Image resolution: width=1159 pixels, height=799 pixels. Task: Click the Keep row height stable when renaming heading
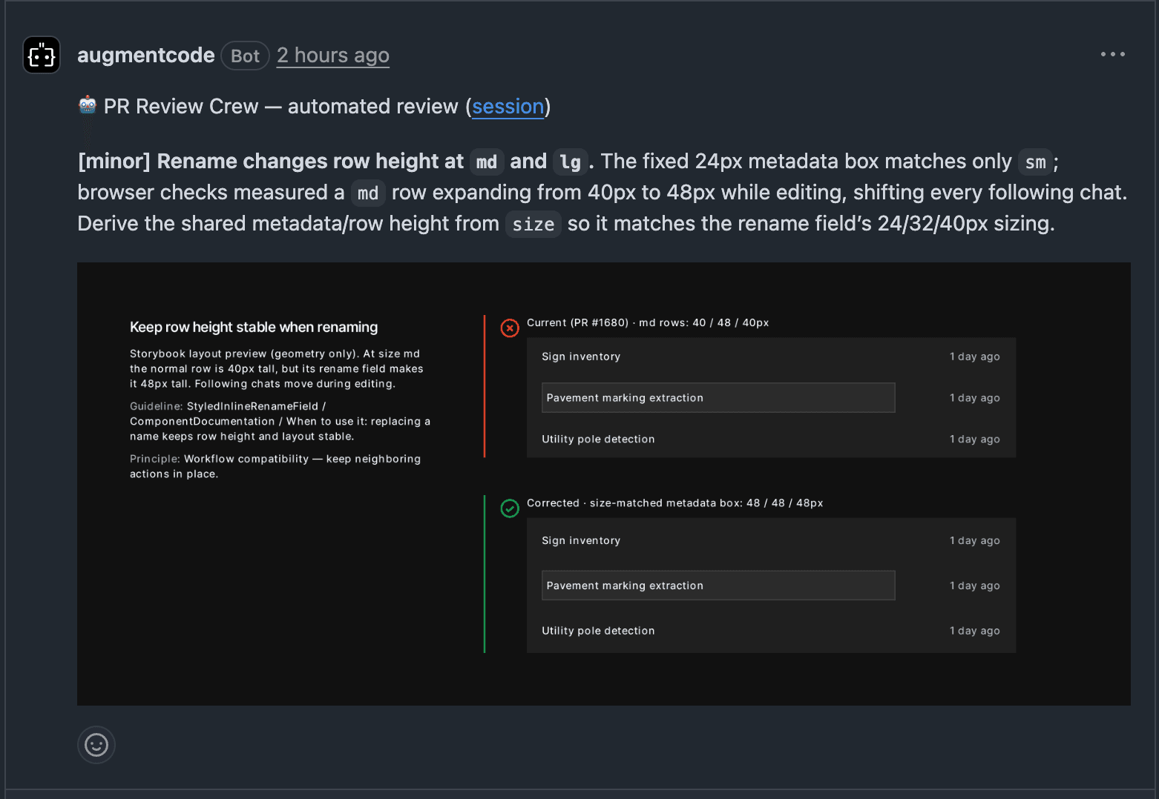(254, 327)
